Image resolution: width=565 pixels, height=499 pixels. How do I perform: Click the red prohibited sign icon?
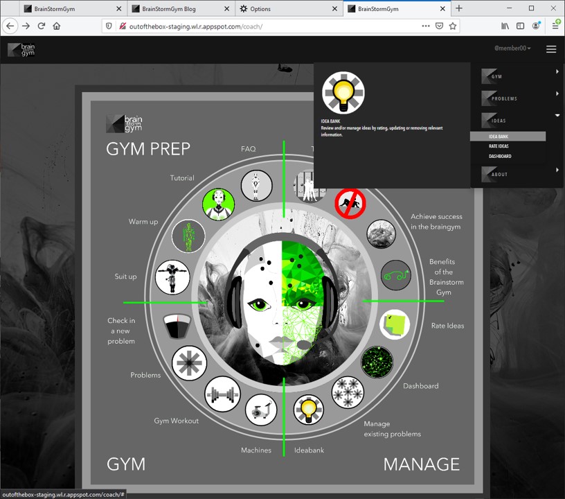pos(350,203)
